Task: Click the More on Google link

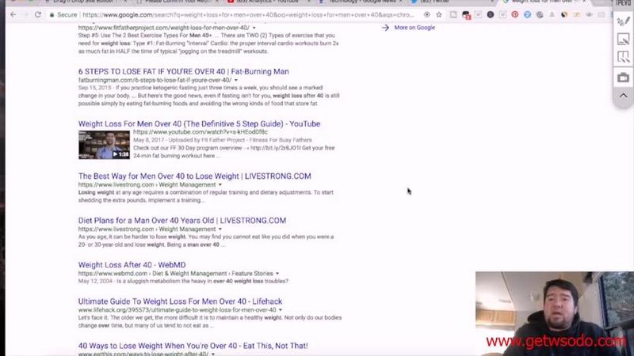Action: [414, 28]
